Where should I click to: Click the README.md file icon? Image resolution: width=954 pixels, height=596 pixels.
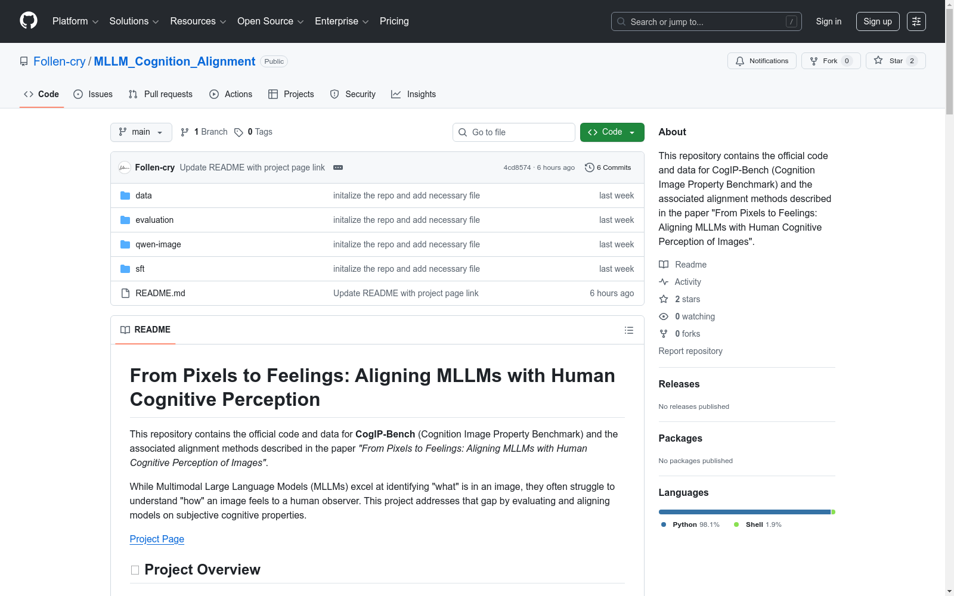pyautogui.click(x=125, y=293)
